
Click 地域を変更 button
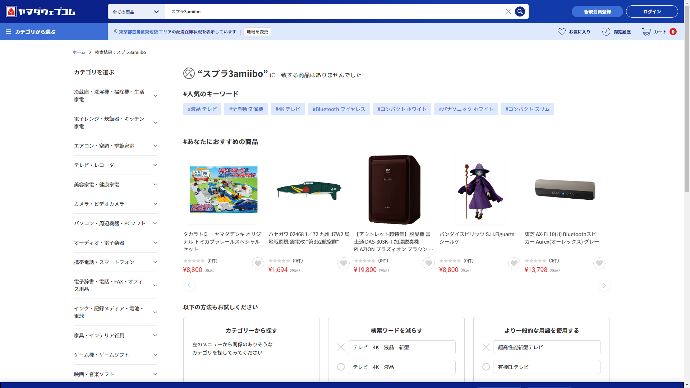coord(257,32)
